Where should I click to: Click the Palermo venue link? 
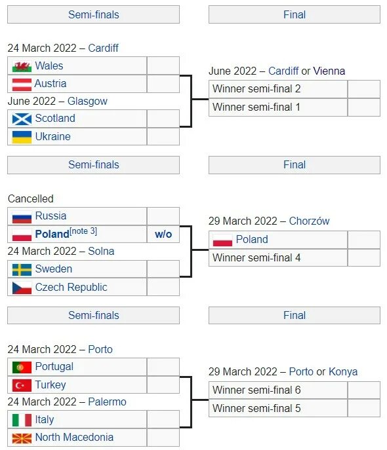click(107, 402)
